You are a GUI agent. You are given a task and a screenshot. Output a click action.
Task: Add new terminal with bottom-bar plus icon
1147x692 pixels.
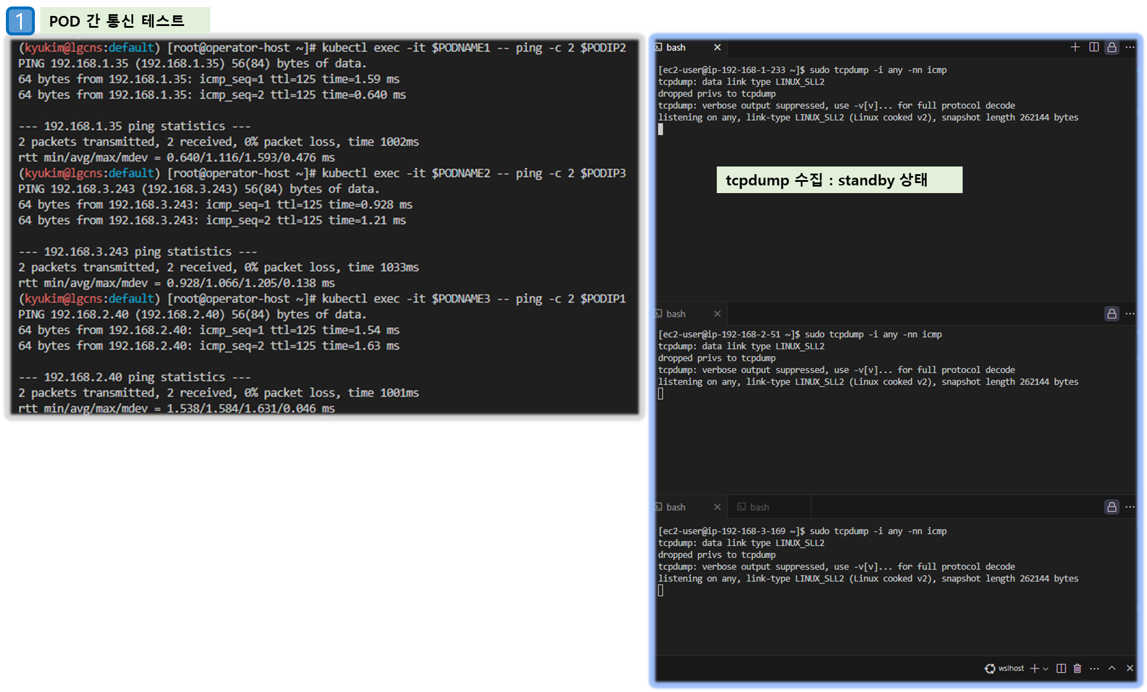point(1034,668)
